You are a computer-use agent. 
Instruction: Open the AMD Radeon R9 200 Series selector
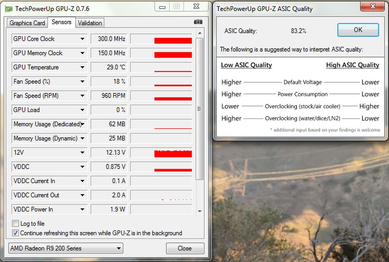pos(66,248)
